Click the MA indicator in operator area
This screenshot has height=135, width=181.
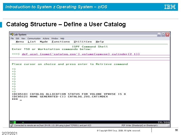click(12, 122)
